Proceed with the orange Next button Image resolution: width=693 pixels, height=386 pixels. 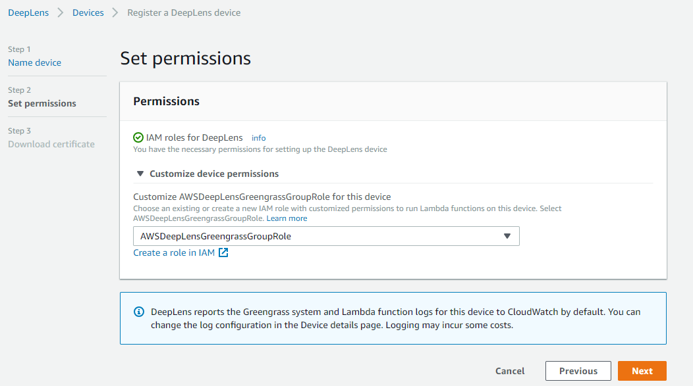click(x=642, y=371)
